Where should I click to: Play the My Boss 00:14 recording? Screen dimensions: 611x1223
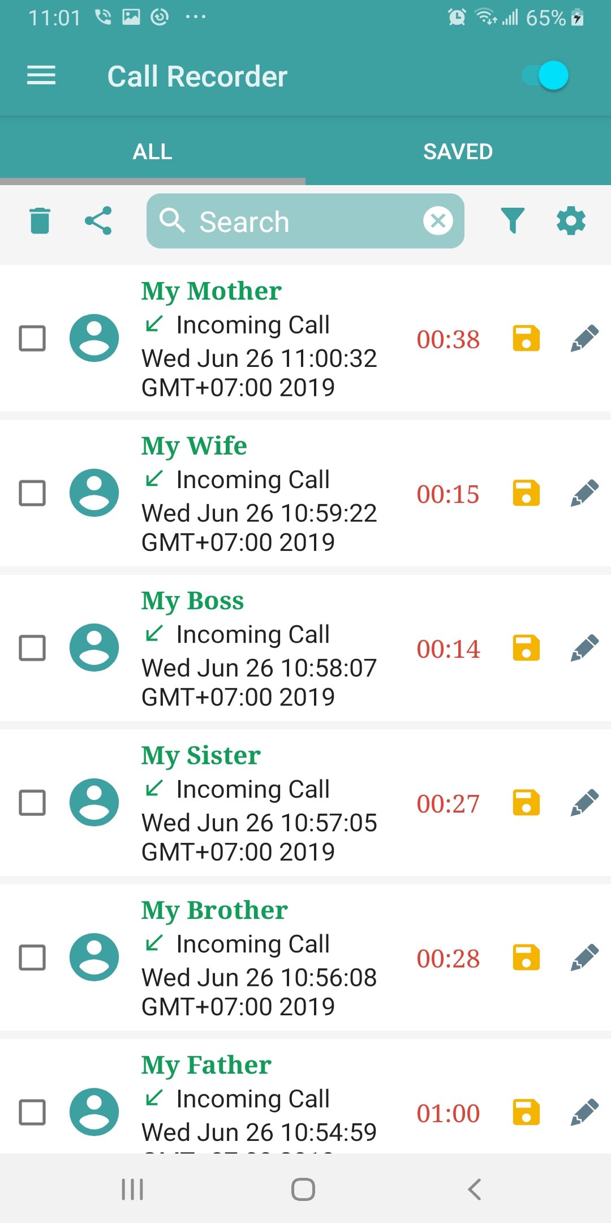(x=448, y=649)
